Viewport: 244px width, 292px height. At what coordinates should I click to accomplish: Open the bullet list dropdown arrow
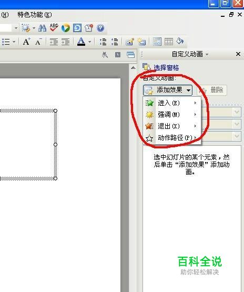[14, 42]
